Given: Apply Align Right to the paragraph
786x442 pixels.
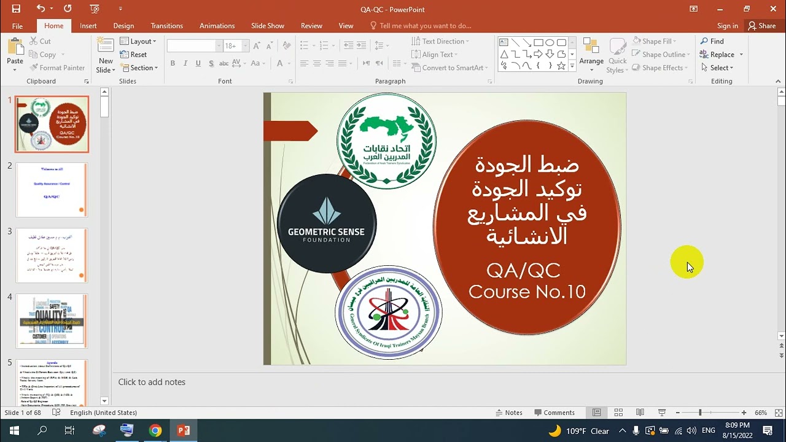Looking at the screenshot, I should click(x=330, y=63).
